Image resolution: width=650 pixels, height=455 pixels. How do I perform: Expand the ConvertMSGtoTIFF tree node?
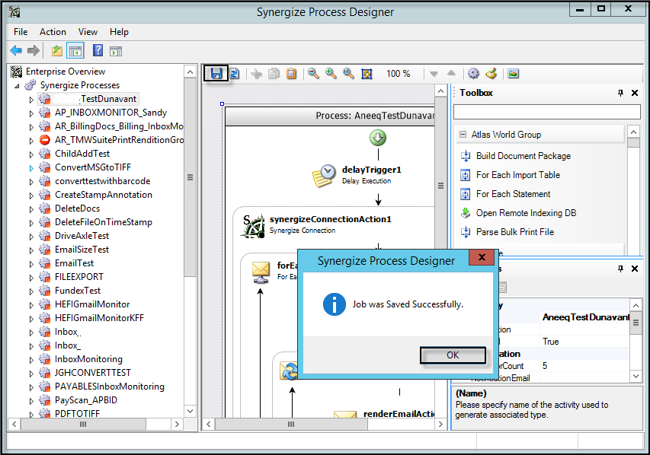click(x=31, y=168)
